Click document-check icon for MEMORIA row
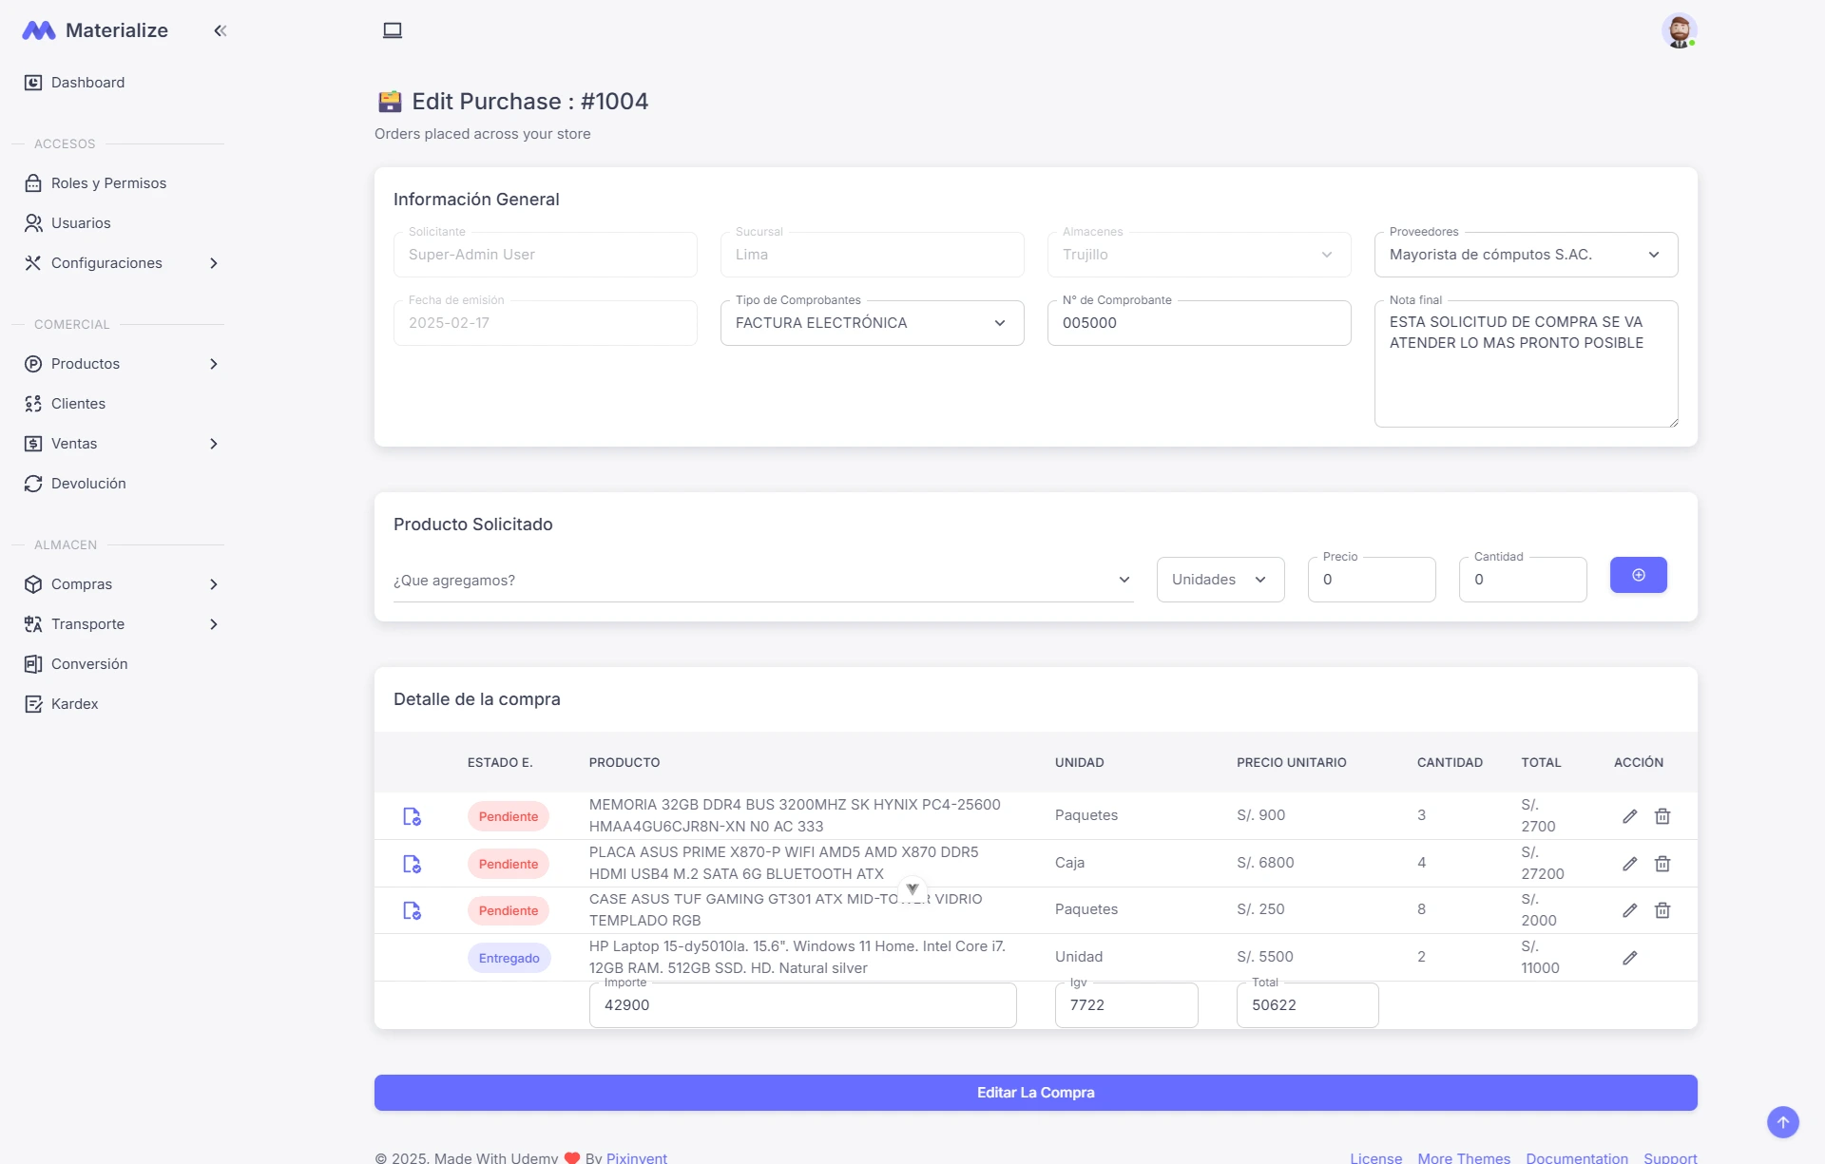This screenshot has width=1825, height=1164. tap(412, 816)
